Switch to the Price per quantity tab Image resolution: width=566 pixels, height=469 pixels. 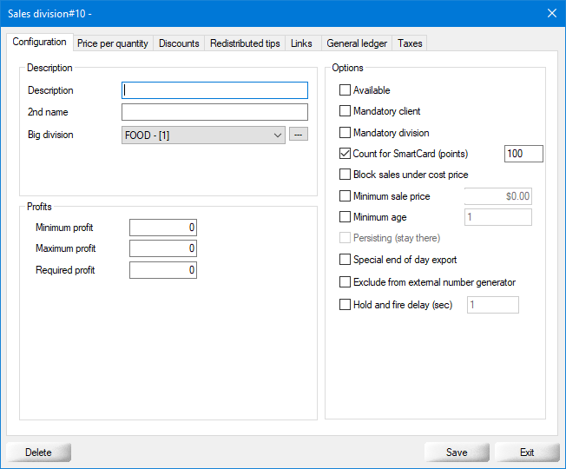coord(112,43)
